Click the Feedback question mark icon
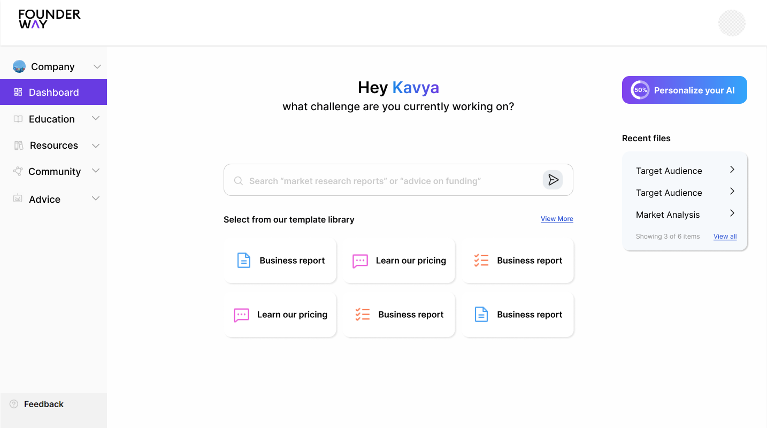 coord(14,404)
